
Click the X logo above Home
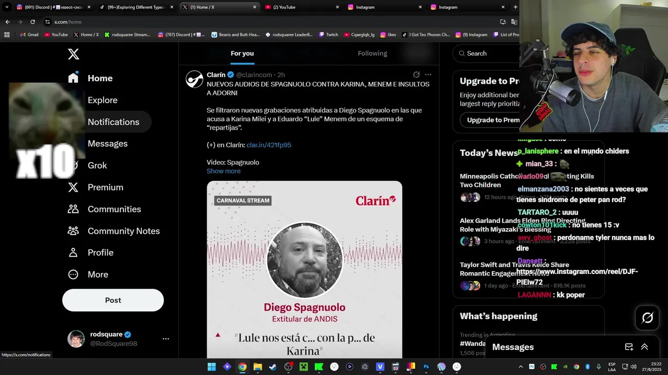tap(74, 54)
